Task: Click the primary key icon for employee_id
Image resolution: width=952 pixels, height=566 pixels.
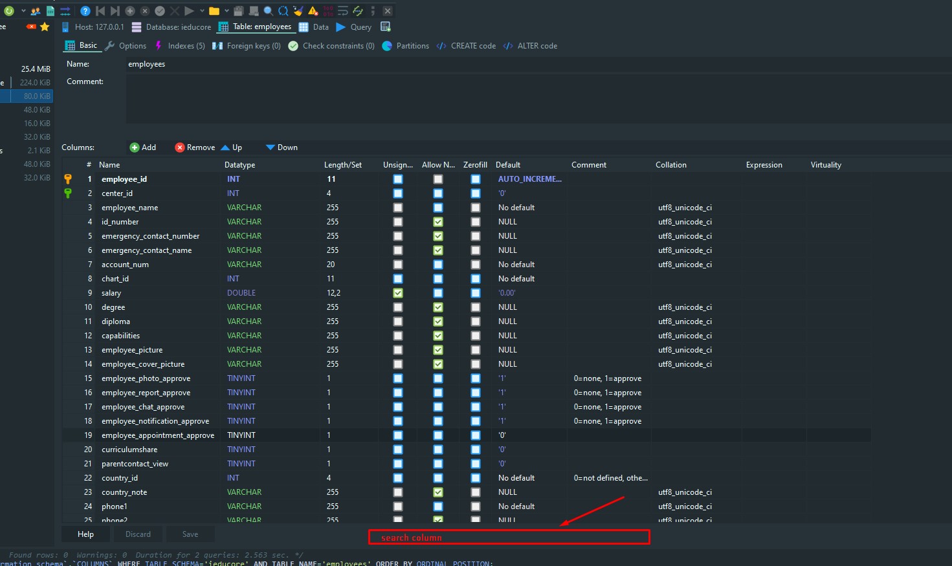Action: [68, 179]
